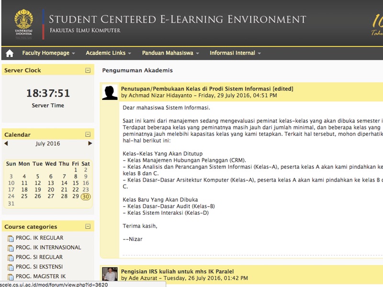
Task: Open PROG. MAGISTER IK course category
Action: 41,276
